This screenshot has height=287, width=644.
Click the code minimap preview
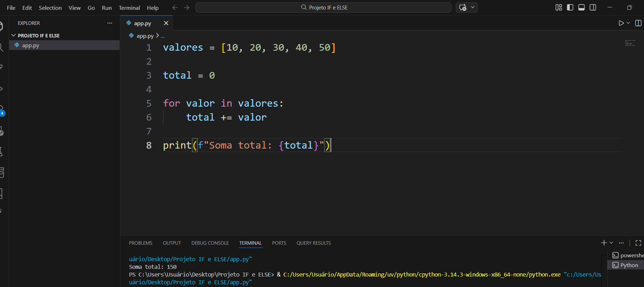pos(630,43)
